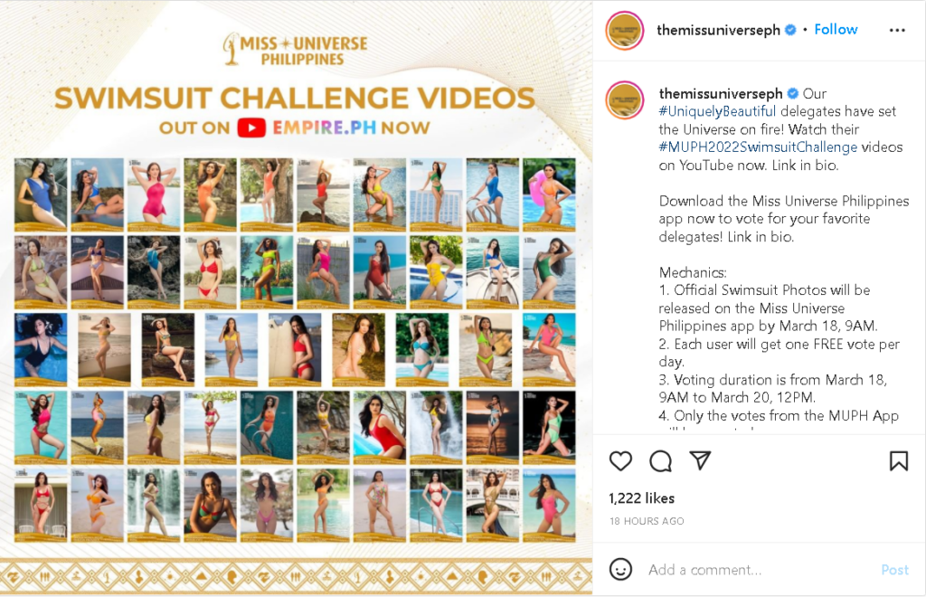Focus the Add a comment field
926x597 pixels.
pyautogui.click(x=759, y=570)
